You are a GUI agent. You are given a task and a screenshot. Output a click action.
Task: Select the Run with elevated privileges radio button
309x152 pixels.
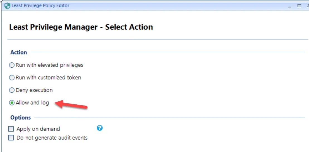tap(12, 65)
